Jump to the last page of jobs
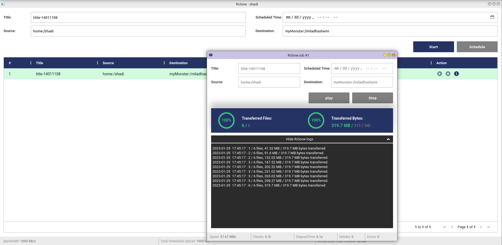The image size is (502, 245). tap(489, 227)
